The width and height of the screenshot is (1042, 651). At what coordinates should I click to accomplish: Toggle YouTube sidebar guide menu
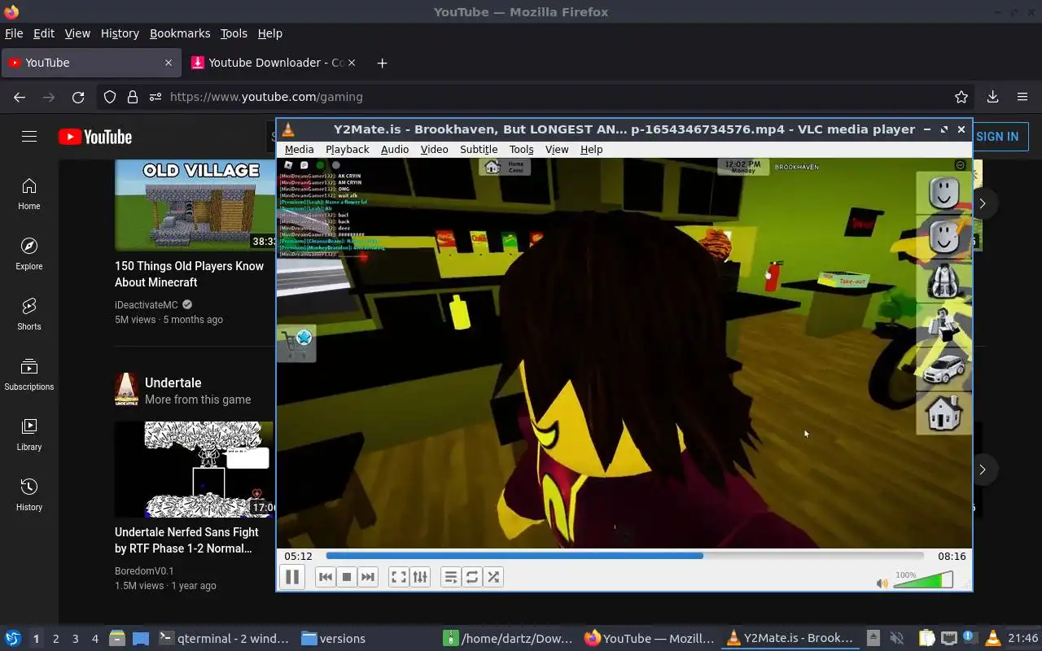[x=29, y=137]
